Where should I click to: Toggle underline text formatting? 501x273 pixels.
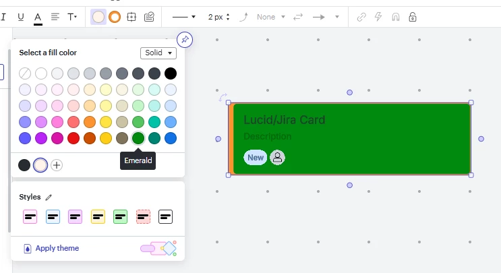point(21,17)
